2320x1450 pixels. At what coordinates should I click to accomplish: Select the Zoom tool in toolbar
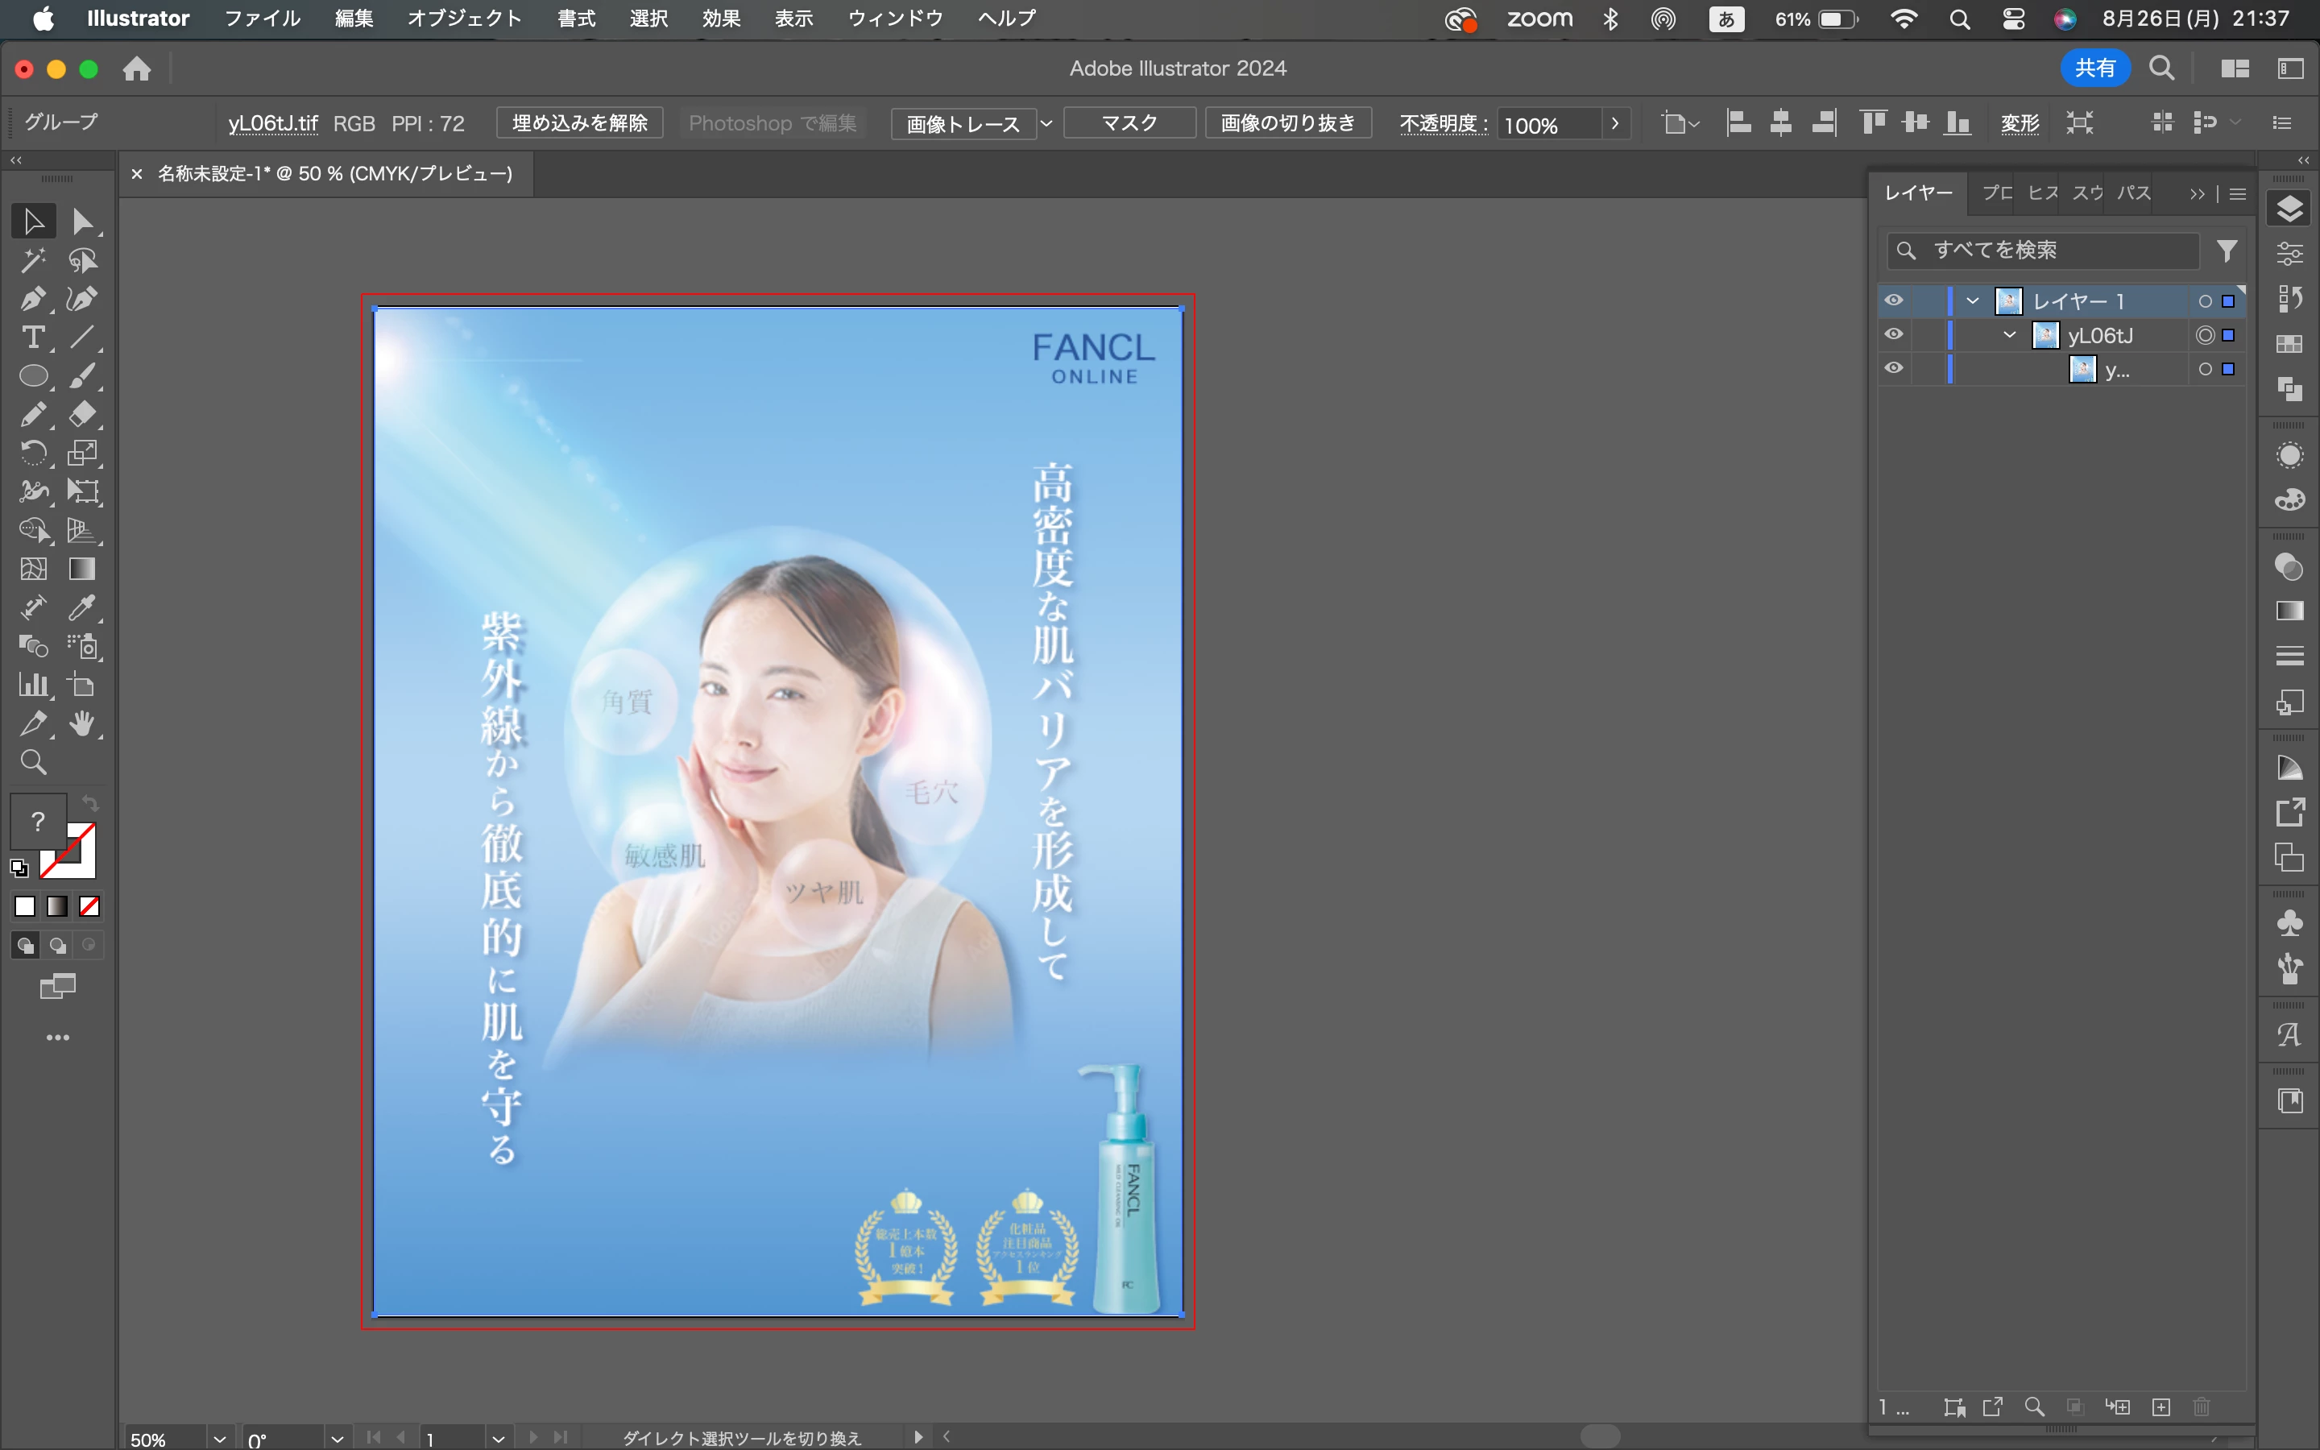[x=32, y=762]
